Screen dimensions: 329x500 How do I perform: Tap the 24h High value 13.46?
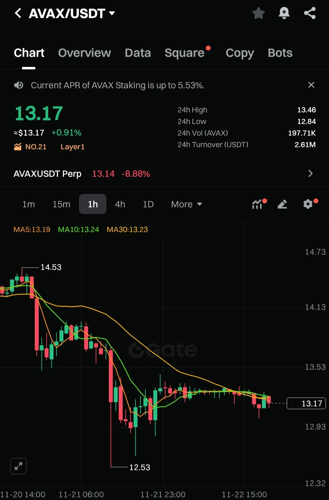click(306, 110)
